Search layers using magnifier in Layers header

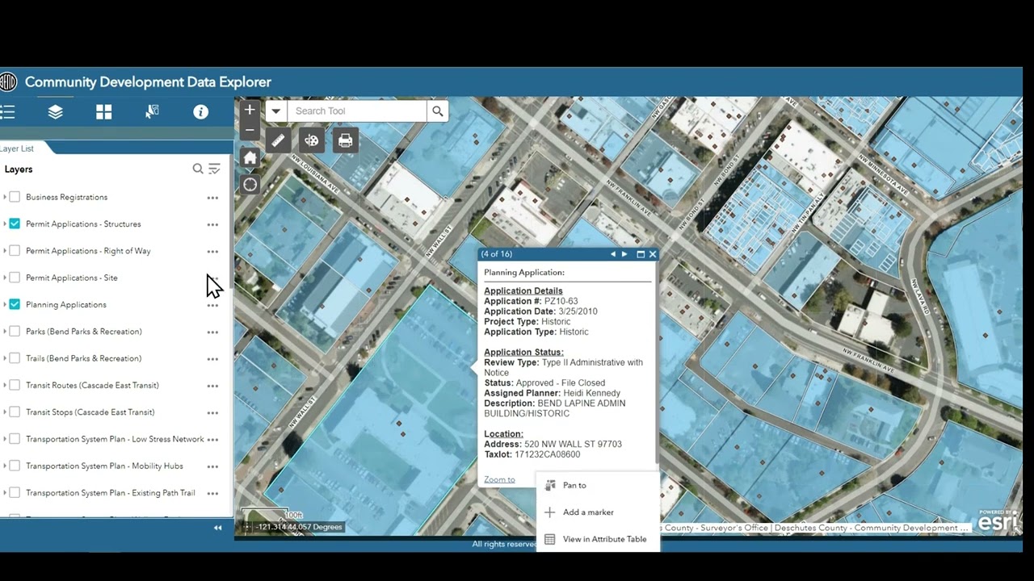point(198,169)
